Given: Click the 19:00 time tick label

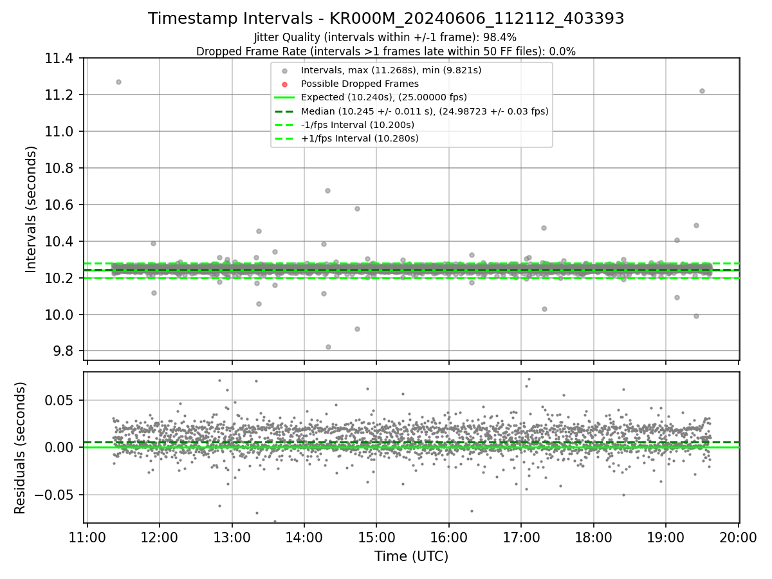Looking at the screenshot, I should pos(666,537).
